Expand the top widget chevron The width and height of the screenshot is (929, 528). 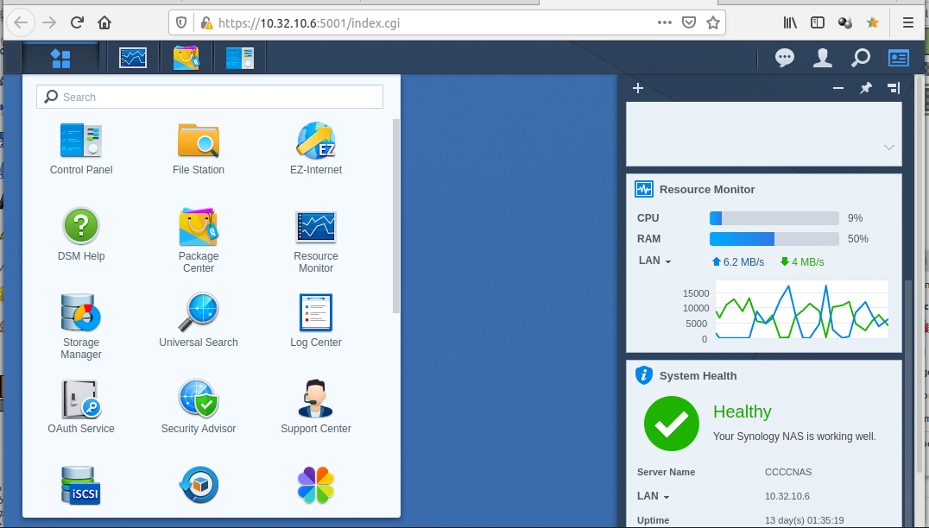click(x=888, y=148)
